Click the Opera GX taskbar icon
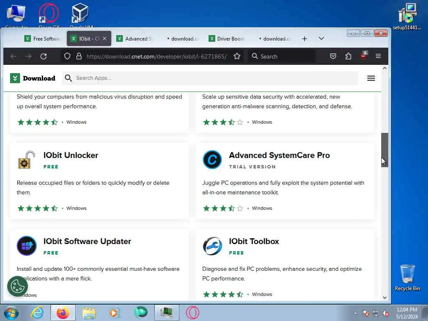The image size is (428, 321). [192, 313]
